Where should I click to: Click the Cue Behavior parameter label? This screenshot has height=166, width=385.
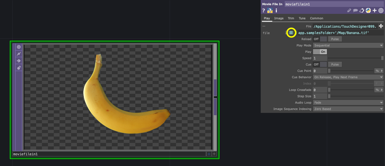301,77
